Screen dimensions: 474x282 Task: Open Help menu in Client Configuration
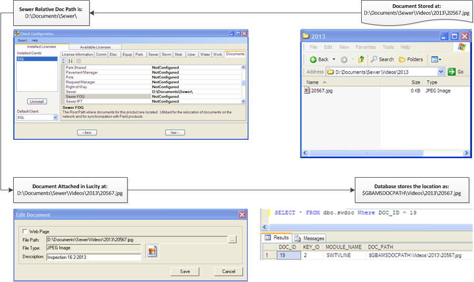[35, 40]
